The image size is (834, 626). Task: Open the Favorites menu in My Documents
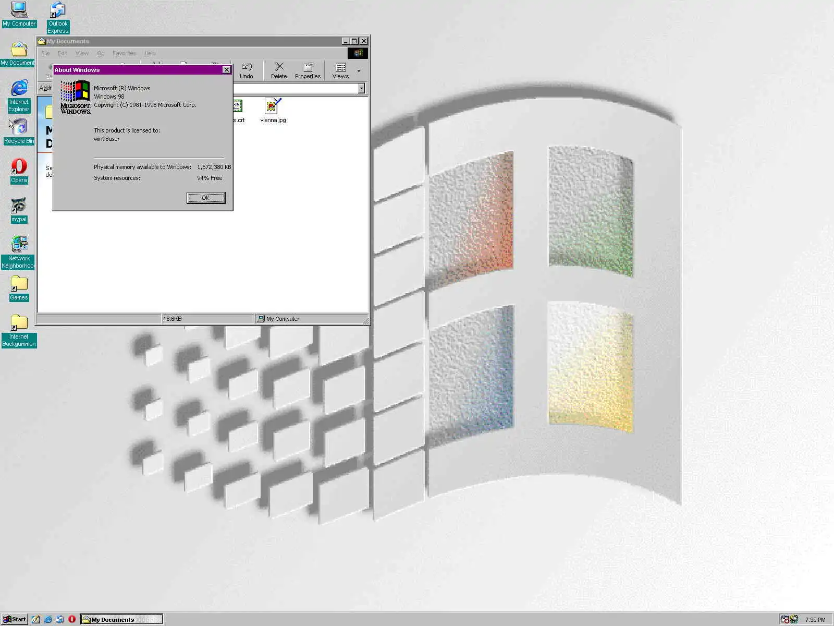tap(124, 53)
